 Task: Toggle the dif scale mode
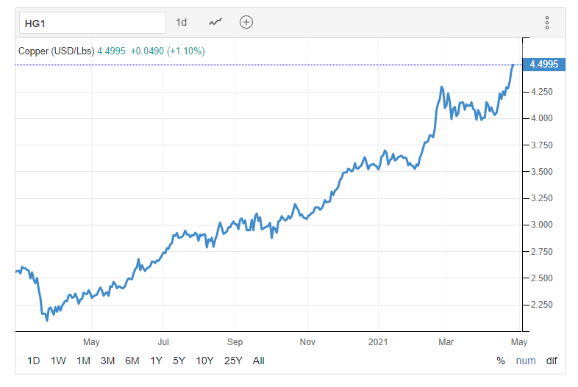[551, 361]
